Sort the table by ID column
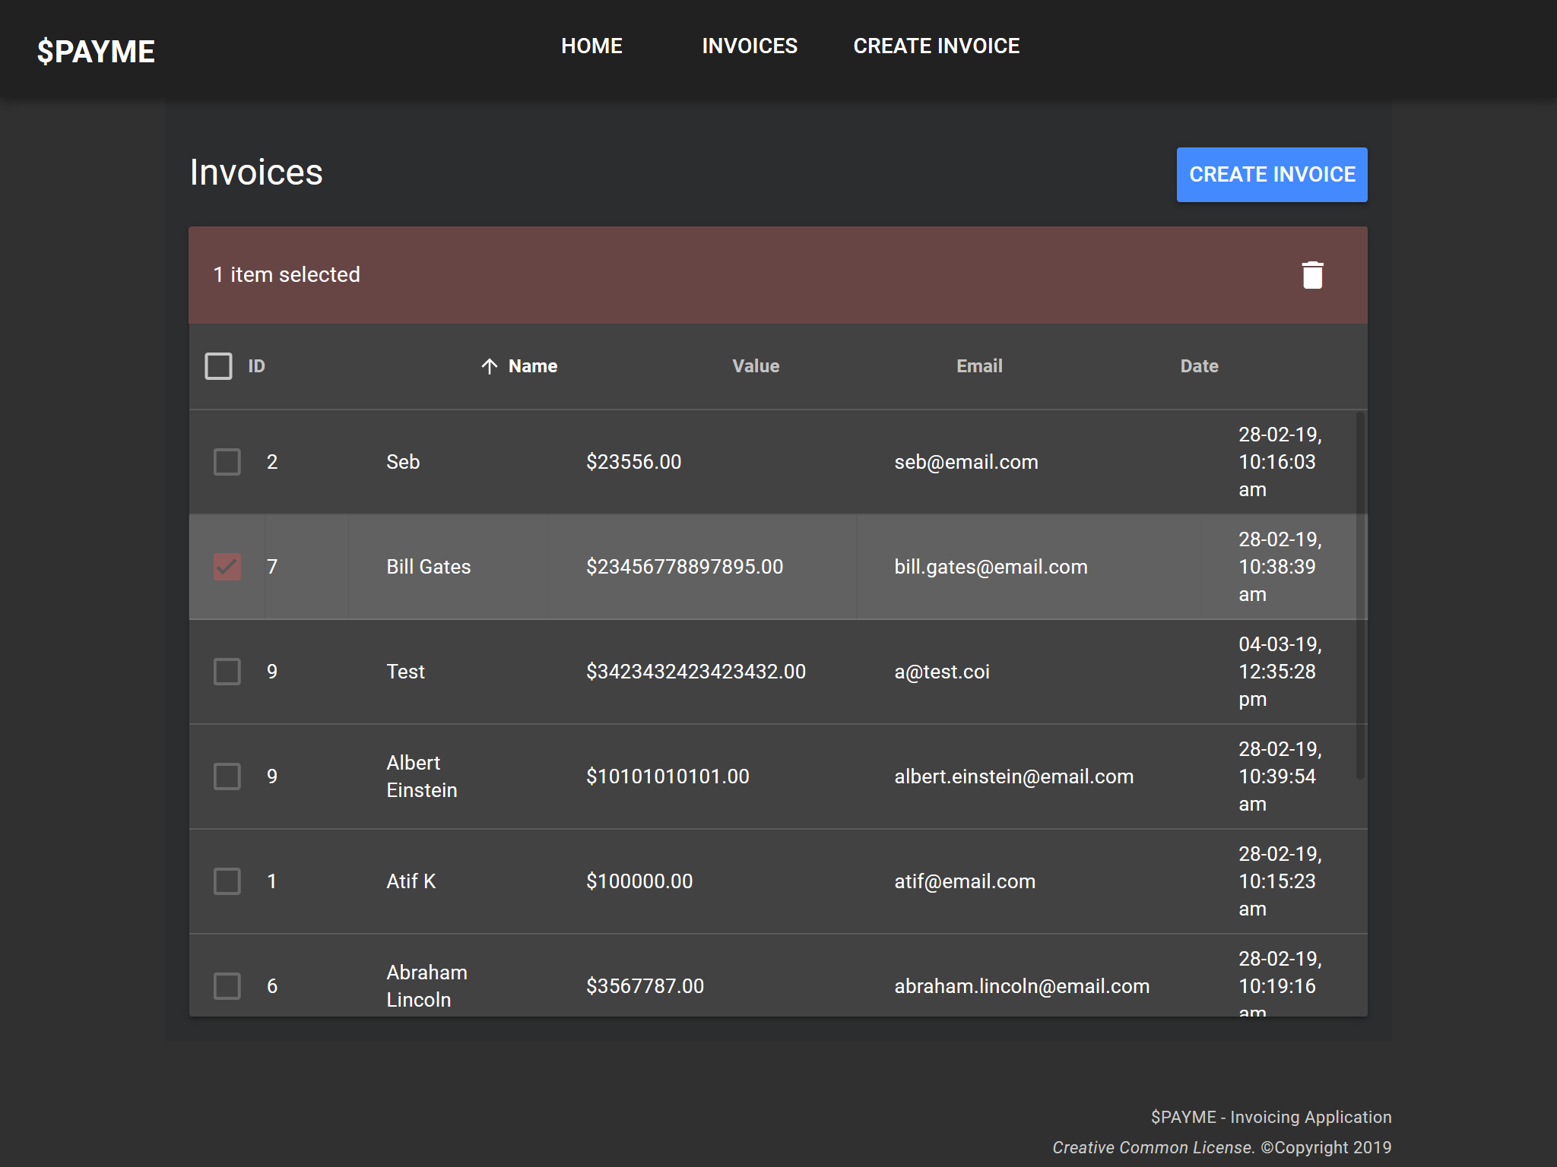This screenshot has height=1167, width=1557. pyautogui.click(x=257, y=366)
